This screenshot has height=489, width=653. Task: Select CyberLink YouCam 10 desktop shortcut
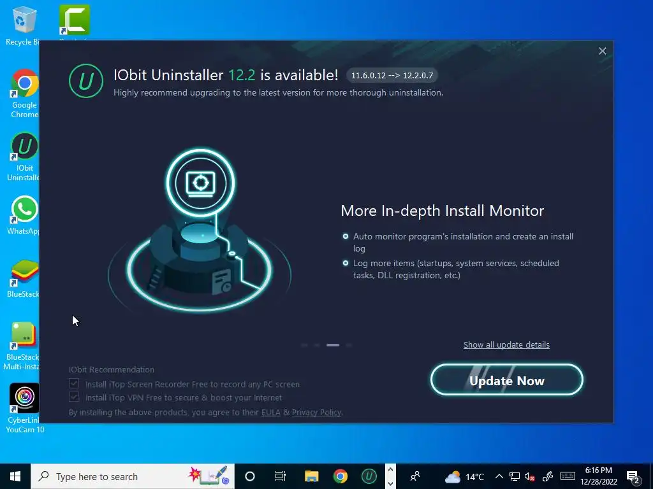[x=24, y=408]
